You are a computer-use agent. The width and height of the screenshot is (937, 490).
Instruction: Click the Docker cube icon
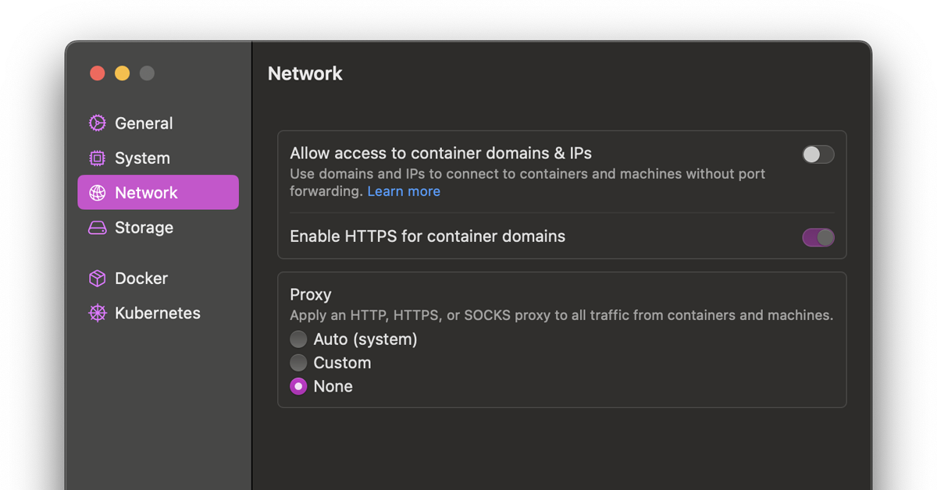point(98,279)
